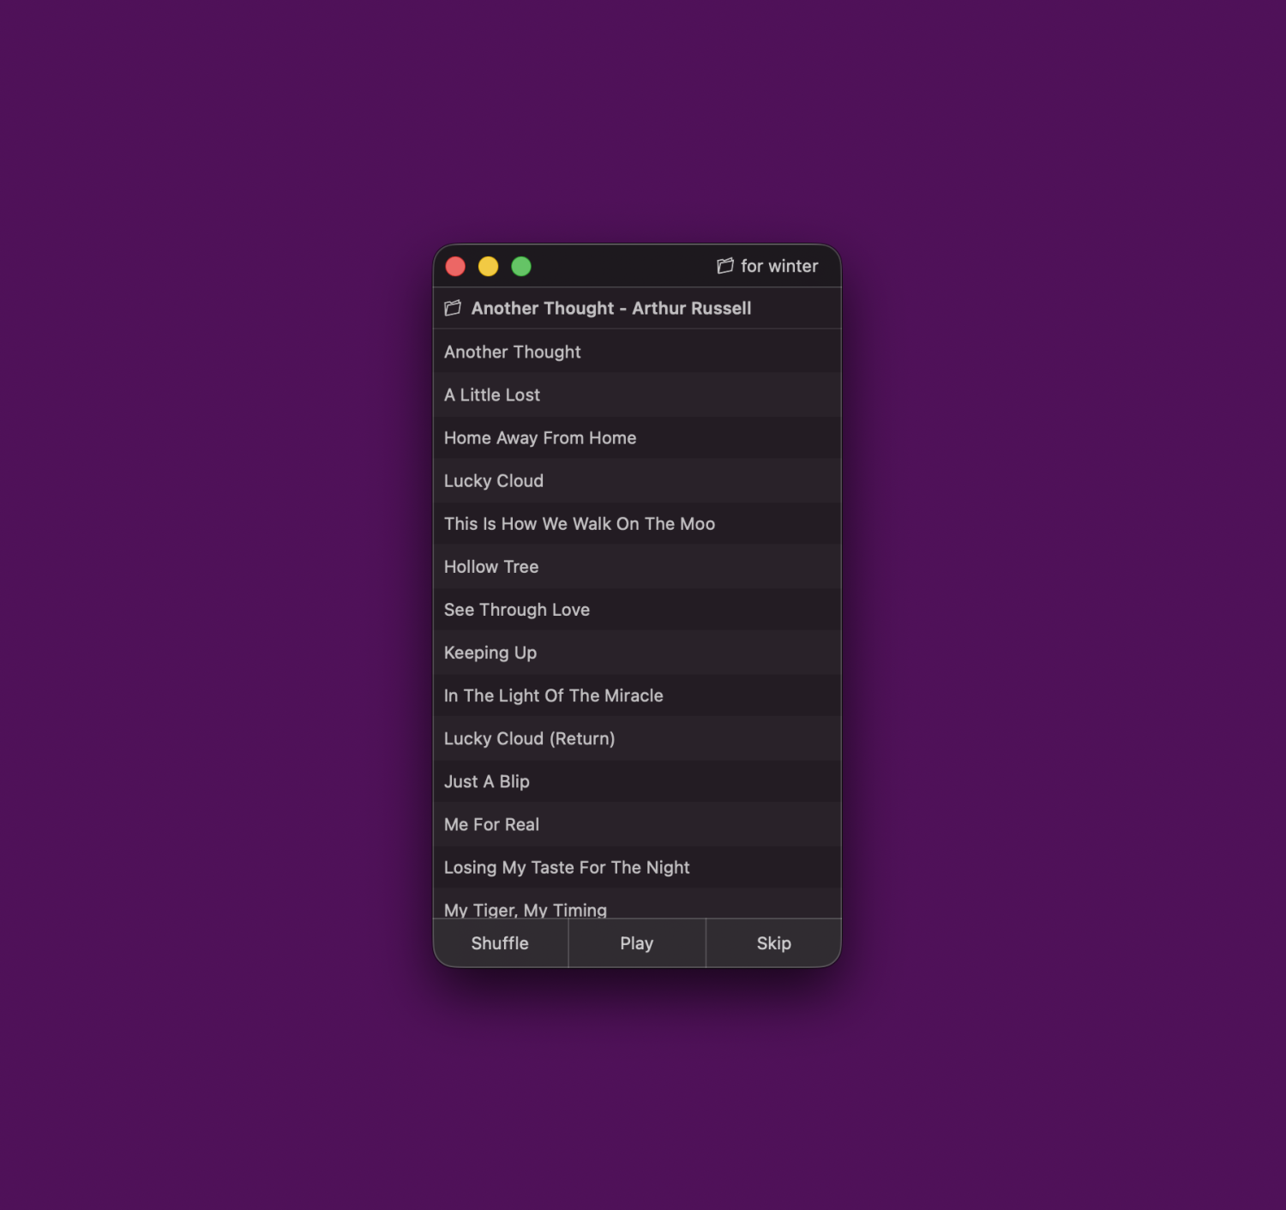Choose the song 'A Little Lost'
This screenshot has height=1210, width=1286.
click(492, 394)
